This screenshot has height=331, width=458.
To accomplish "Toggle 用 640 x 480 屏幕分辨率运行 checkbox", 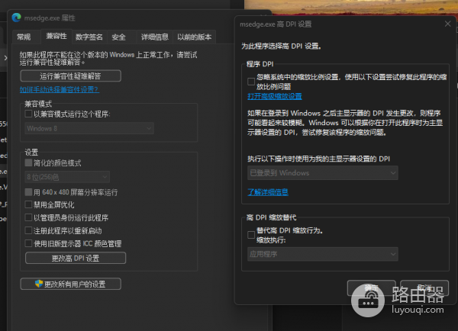I will (x=28, y=191).
